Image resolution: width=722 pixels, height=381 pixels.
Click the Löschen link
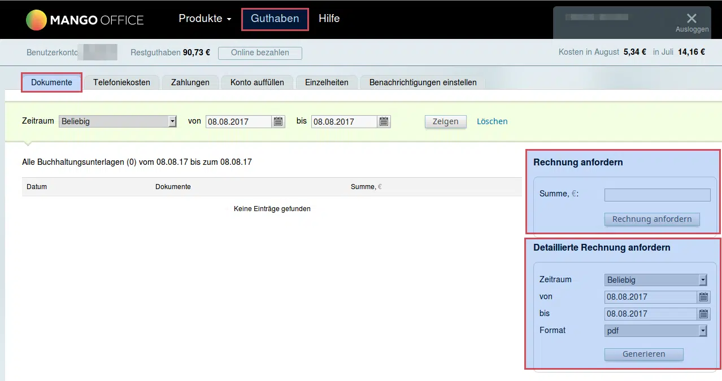(492, 121)
